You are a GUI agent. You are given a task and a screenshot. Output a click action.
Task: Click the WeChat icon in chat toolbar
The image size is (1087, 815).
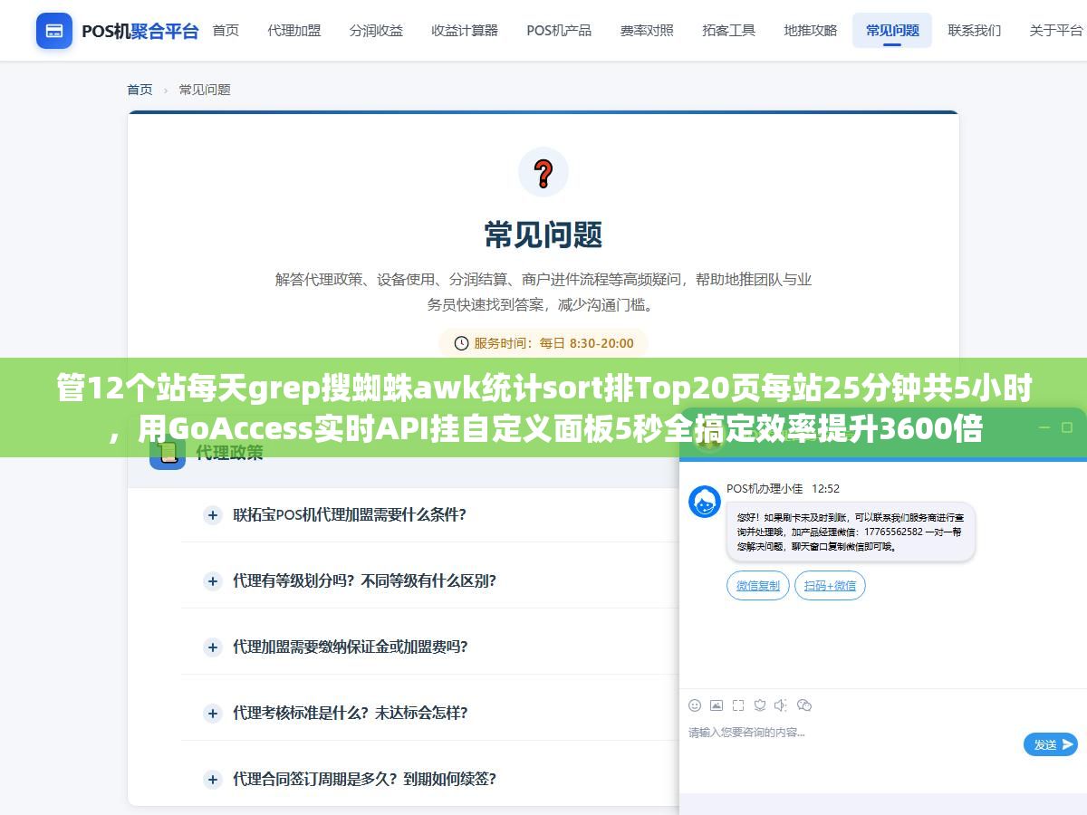[x=804, y=705]
